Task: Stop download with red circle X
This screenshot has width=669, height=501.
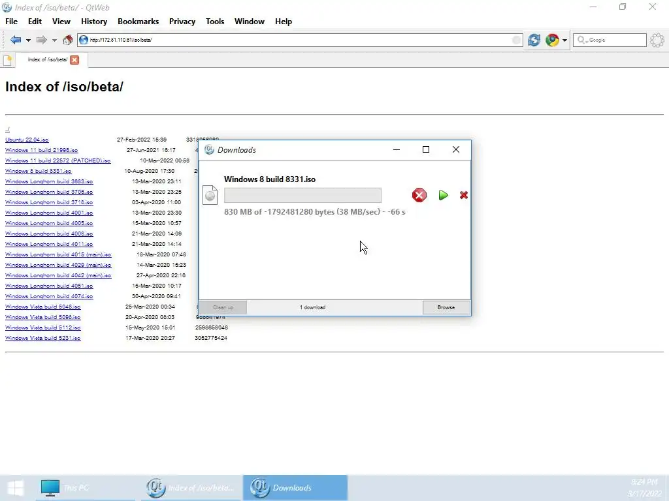Action: (419, 195)
